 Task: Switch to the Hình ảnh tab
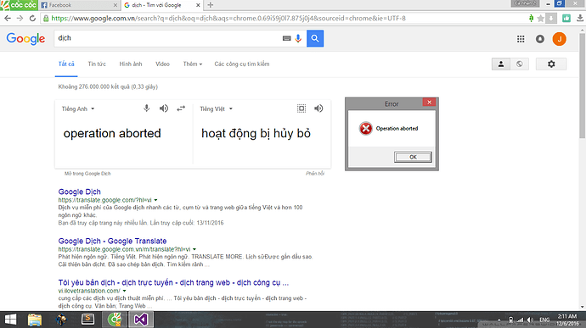click(131, 64)
